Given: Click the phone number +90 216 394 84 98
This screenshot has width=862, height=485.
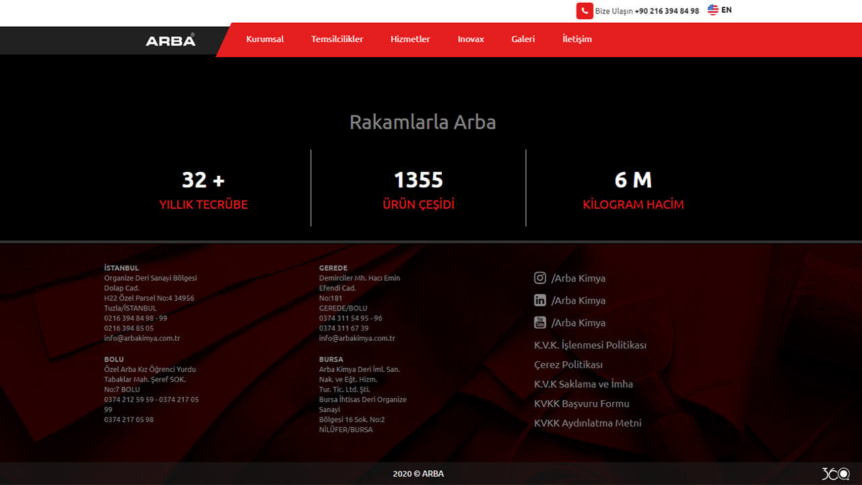Looking at the screenshot, I should [x=667, y=11].
